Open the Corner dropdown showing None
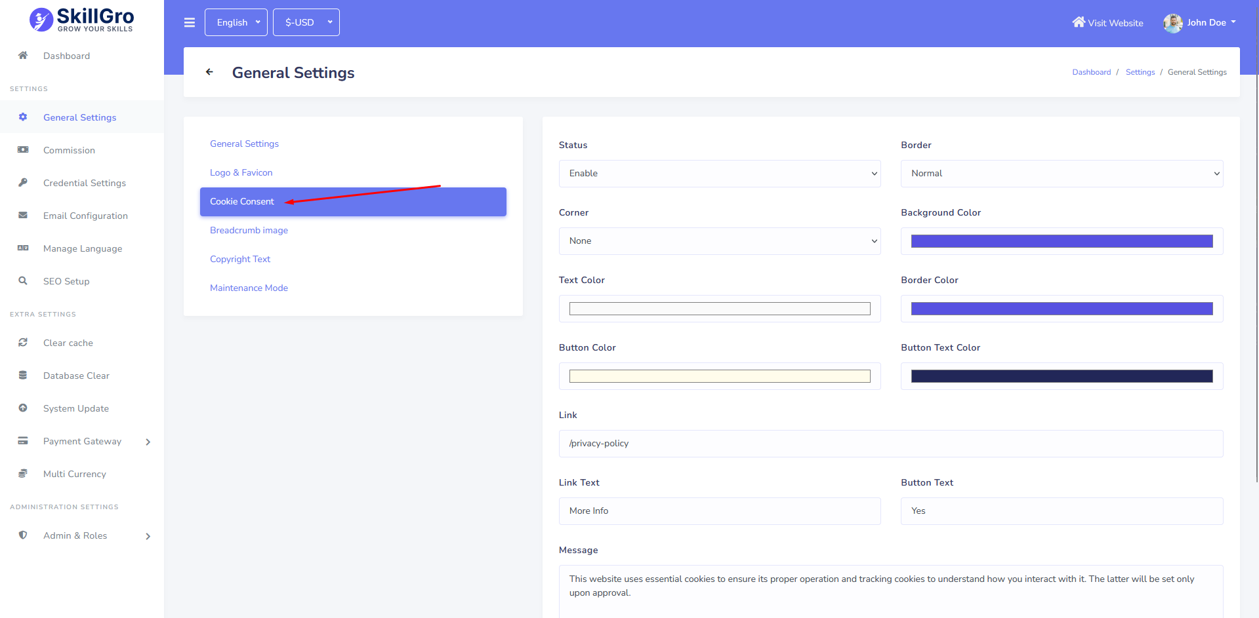 click(720, 241)
